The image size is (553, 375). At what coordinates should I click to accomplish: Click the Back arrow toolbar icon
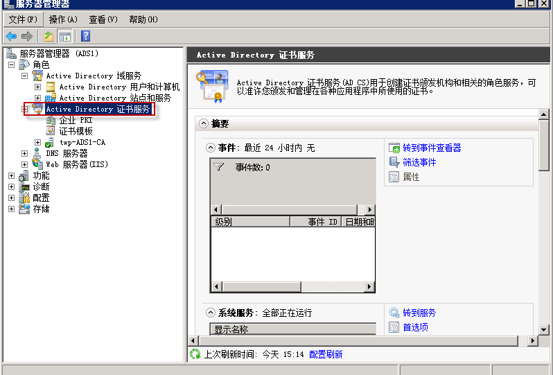pyautogui.click(x=11, y=36)
